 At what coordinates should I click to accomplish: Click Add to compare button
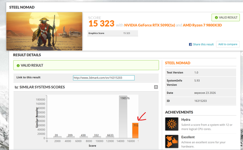coord(228,44)
